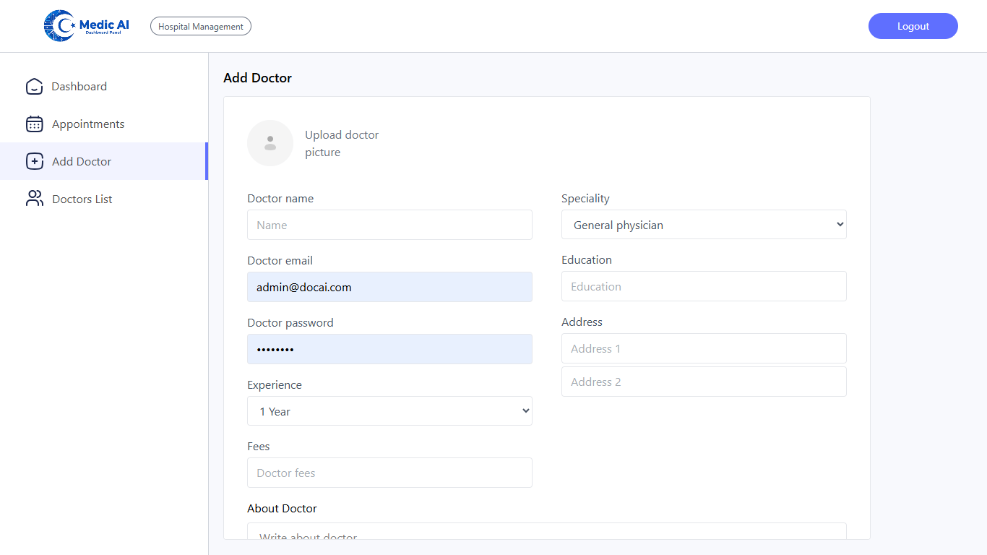The image size is (987, 555).
Task: Click the doctor picture upload avatar
Action: click(x=270, y=143)
